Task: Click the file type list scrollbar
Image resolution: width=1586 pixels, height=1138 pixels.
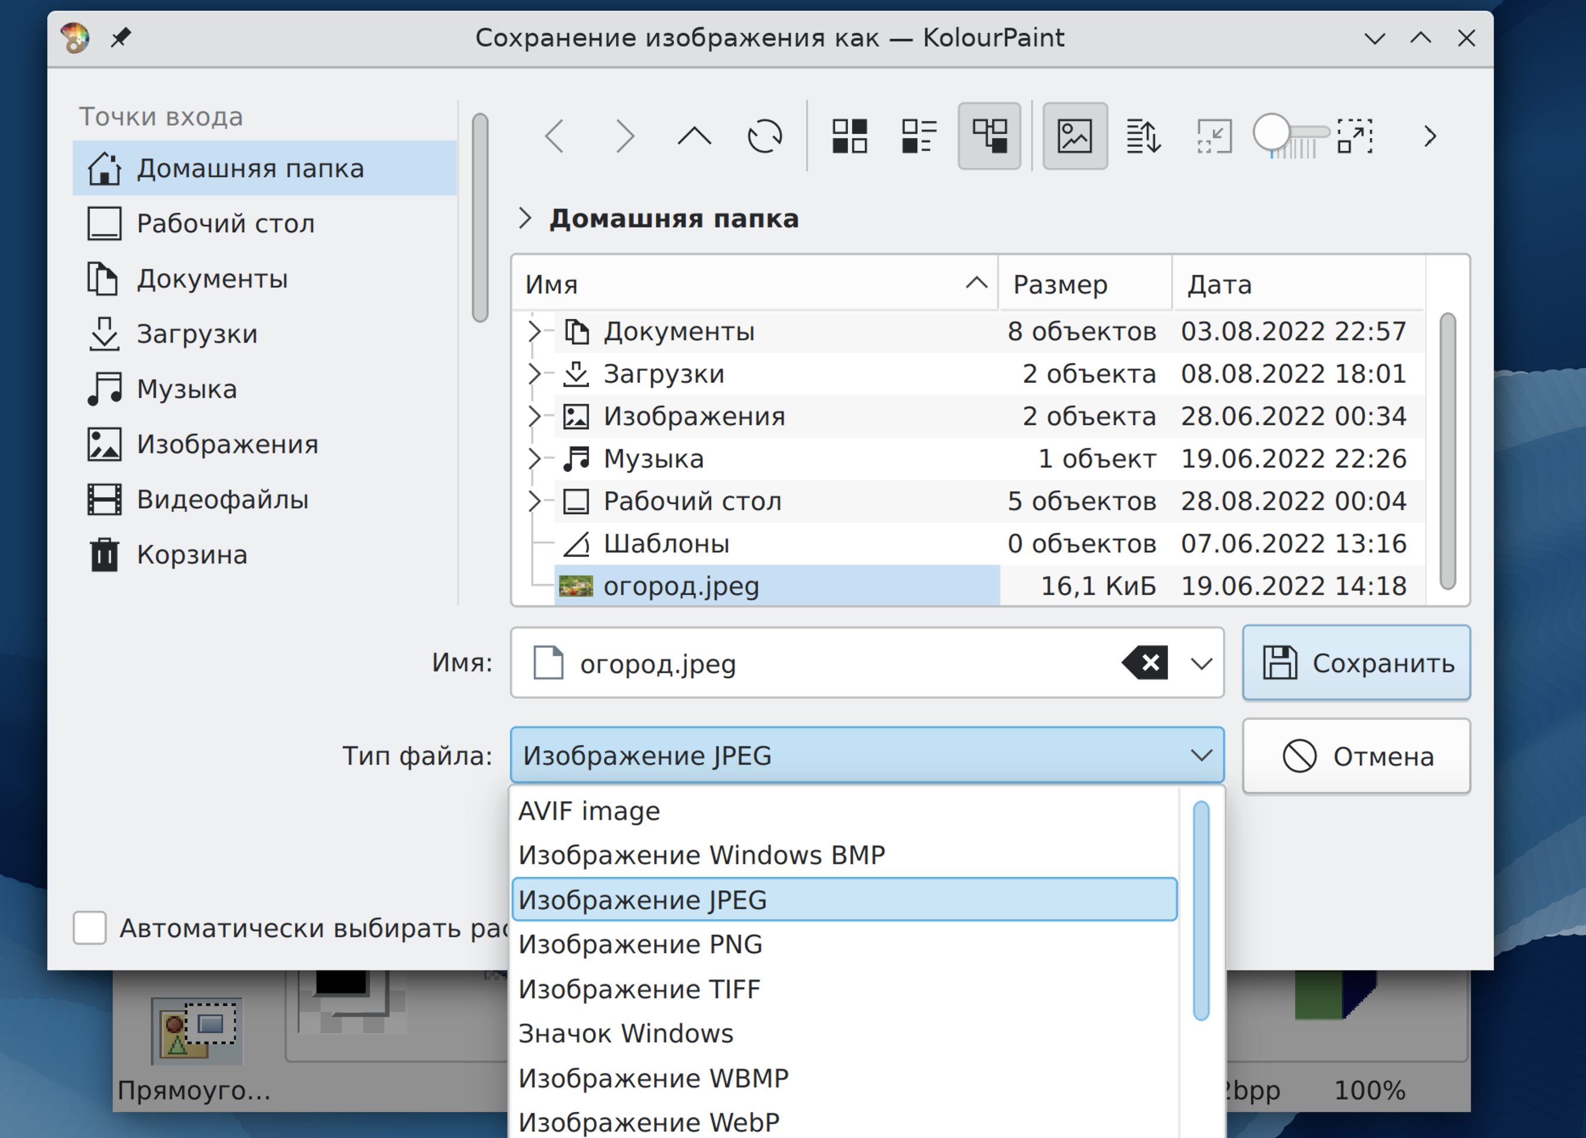Action: click(x=1202, y=910)
